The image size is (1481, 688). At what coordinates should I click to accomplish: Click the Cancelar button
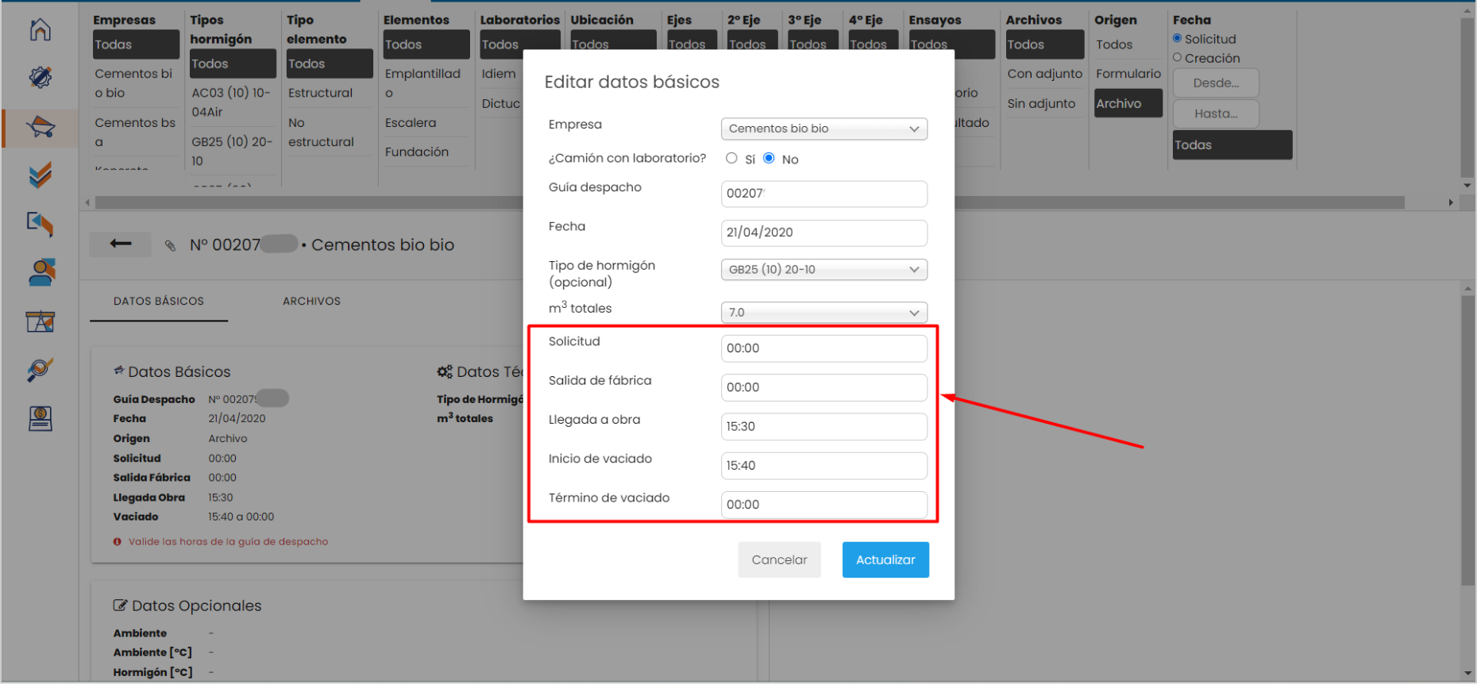(x=779, y=560)
